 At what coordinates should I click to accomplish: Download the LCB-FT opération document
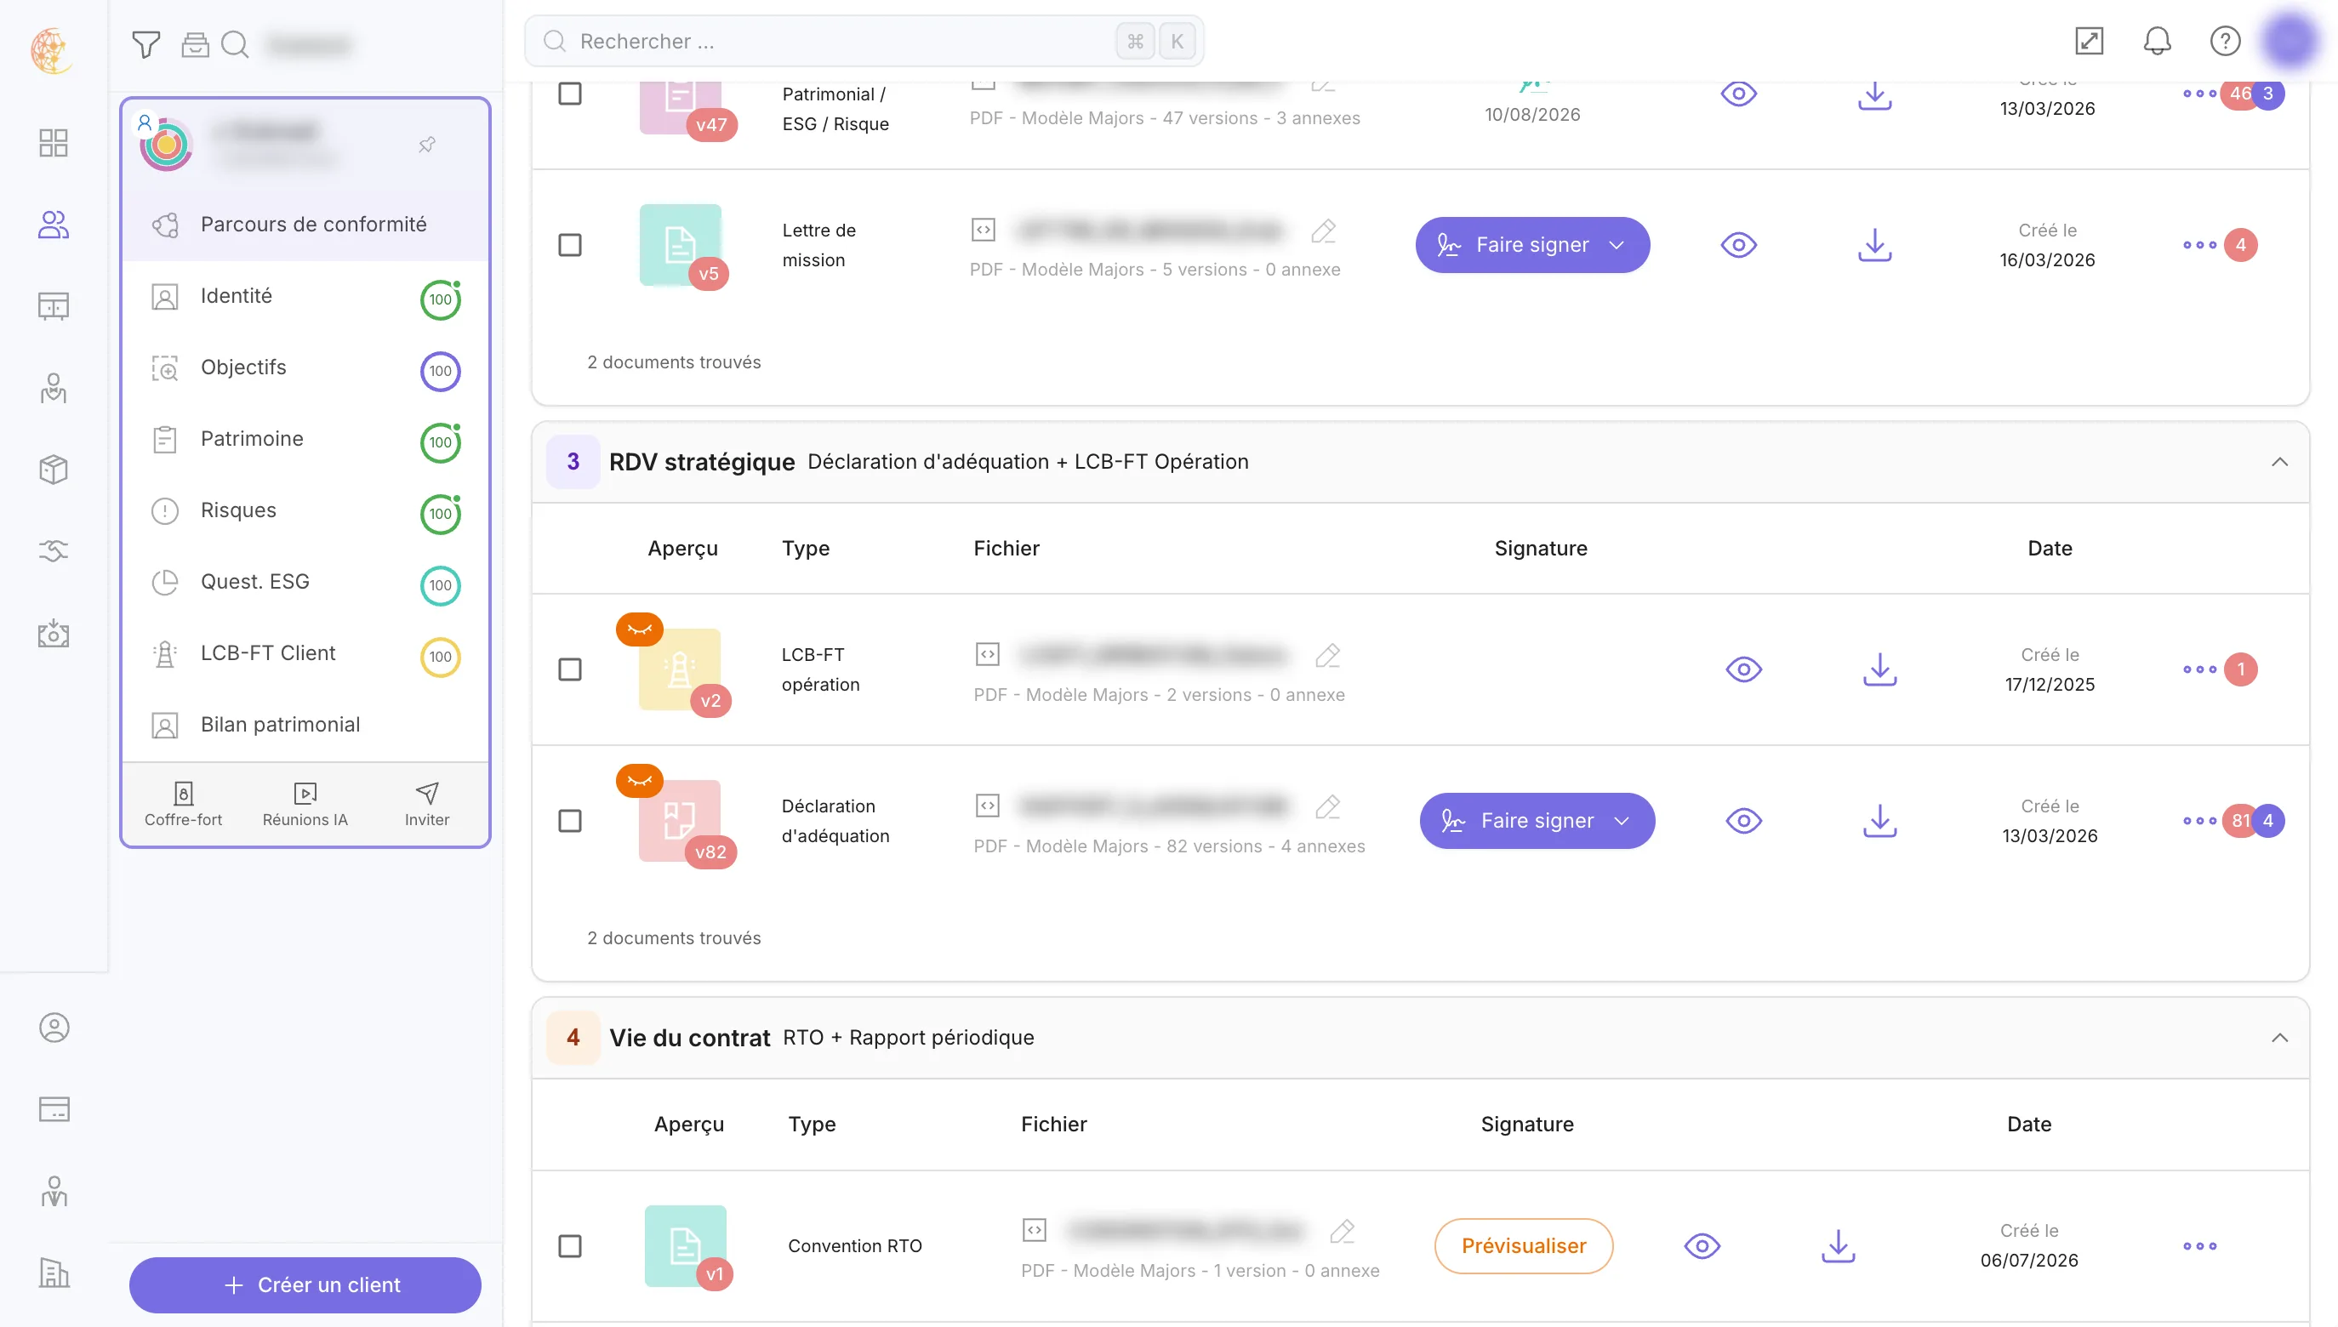click(x=1879, y=670)
